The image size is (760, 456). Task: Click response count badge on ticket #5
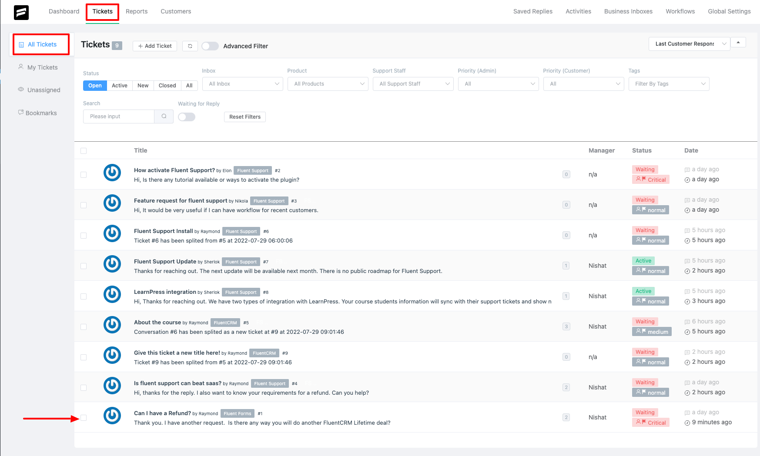(x=566, y=326)
